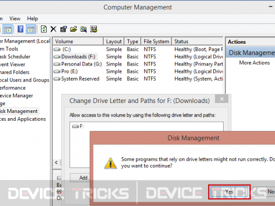Sort by the File System column header
The height and width of the screenshot is (206, 275).
coord(156,42)
